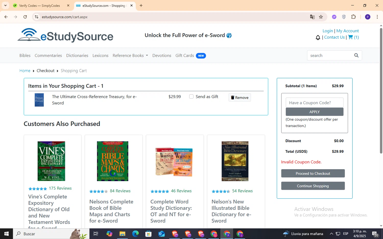Image resolution: width=383 pixels, height=239 pixels.
Task: Open Windows Start menu
Action: [6, 234]
